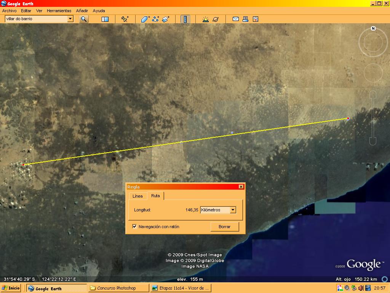Click the 146,35 length value
Screen dimensions: 390x293
[192, 210]
